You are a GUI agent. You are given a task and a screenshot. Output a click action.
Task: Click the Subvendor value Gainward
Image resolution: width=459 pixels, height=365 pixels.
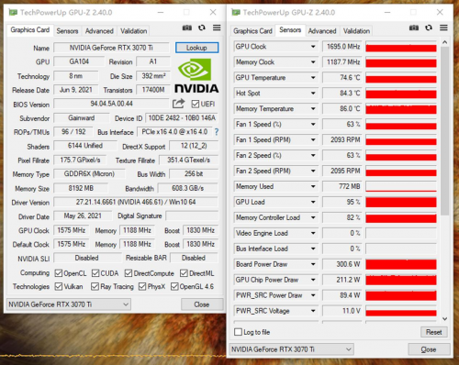click(x=82, y=118)
